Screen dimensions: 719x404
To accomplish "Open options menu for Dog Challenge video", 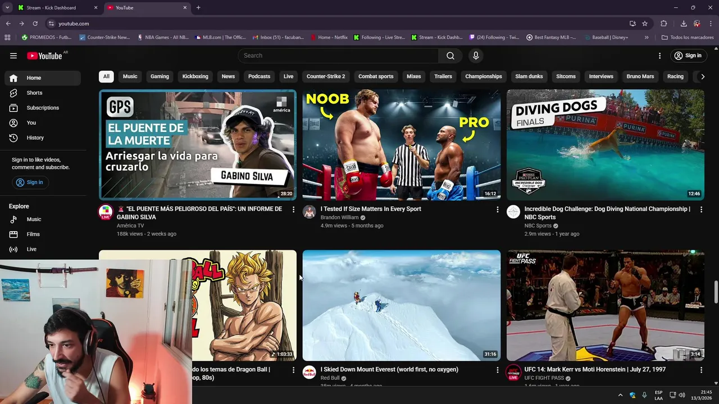I will (701, 209).
